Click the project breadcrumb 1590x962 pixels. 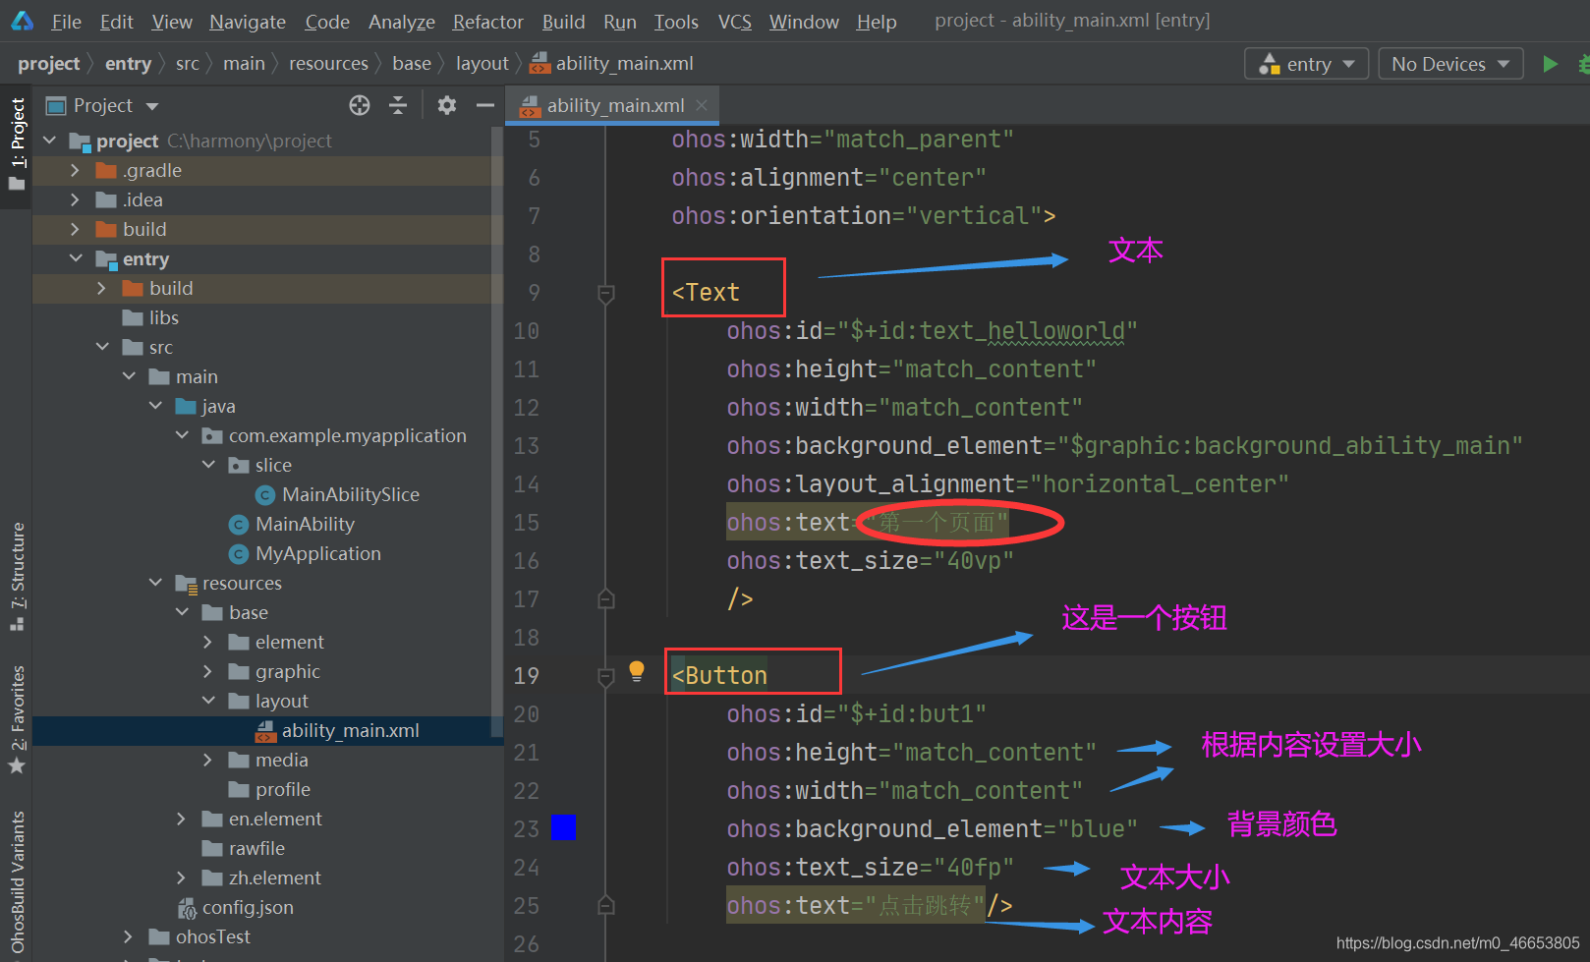coord(48,64)
